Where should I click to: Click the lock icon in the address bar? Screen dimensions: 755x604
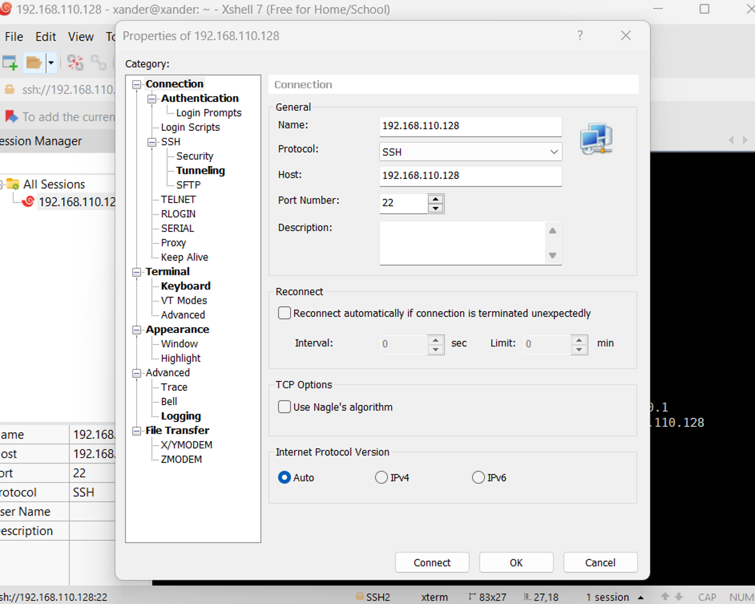pyautogui.click(x=9, y=90)
